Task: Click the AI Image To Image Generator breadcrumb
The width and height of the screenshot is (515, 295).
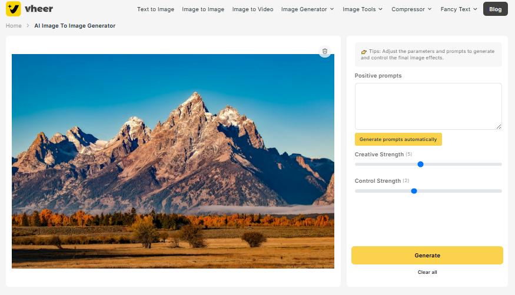Action: click(x=75, y=26)
